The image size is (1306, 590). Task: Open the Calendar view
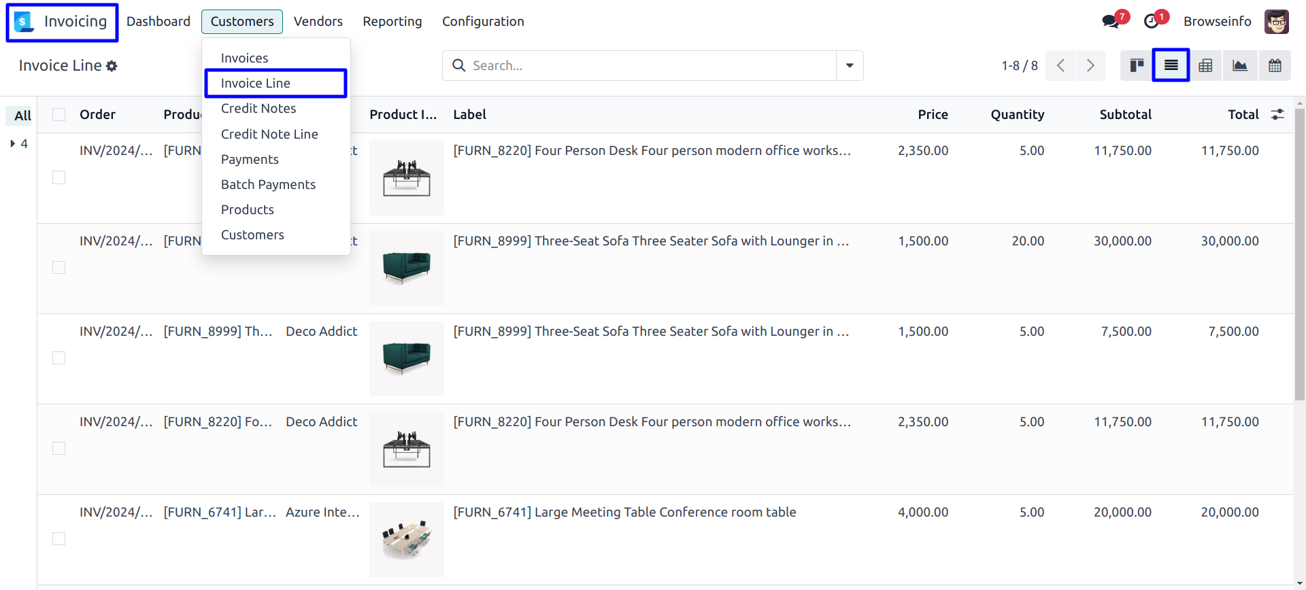1275,65
